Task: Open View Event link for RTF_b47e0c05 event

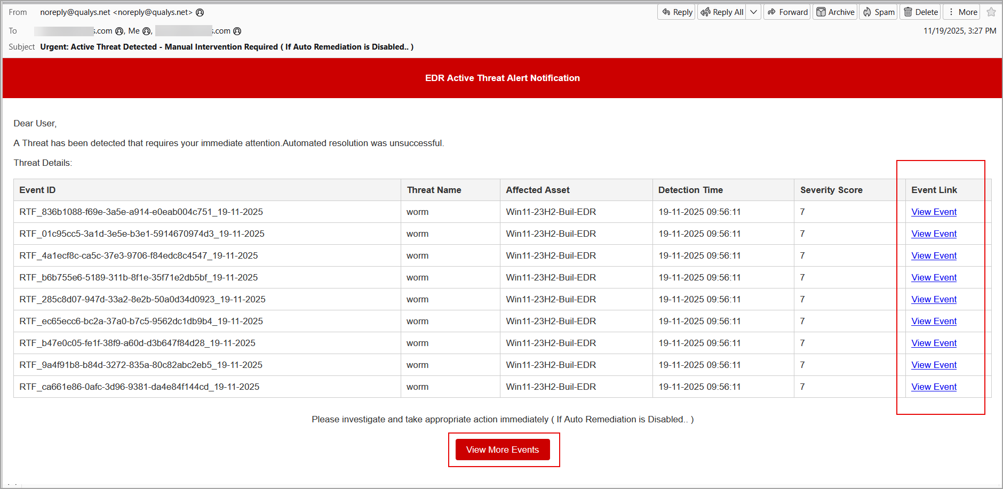Action: [x=934, y=343]
